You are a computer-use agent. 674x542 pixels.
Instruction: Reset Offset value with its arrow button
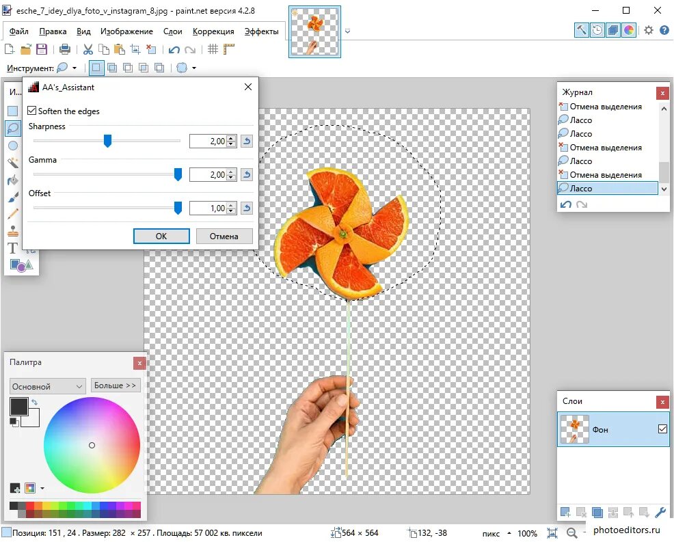[x=246, y=208]
